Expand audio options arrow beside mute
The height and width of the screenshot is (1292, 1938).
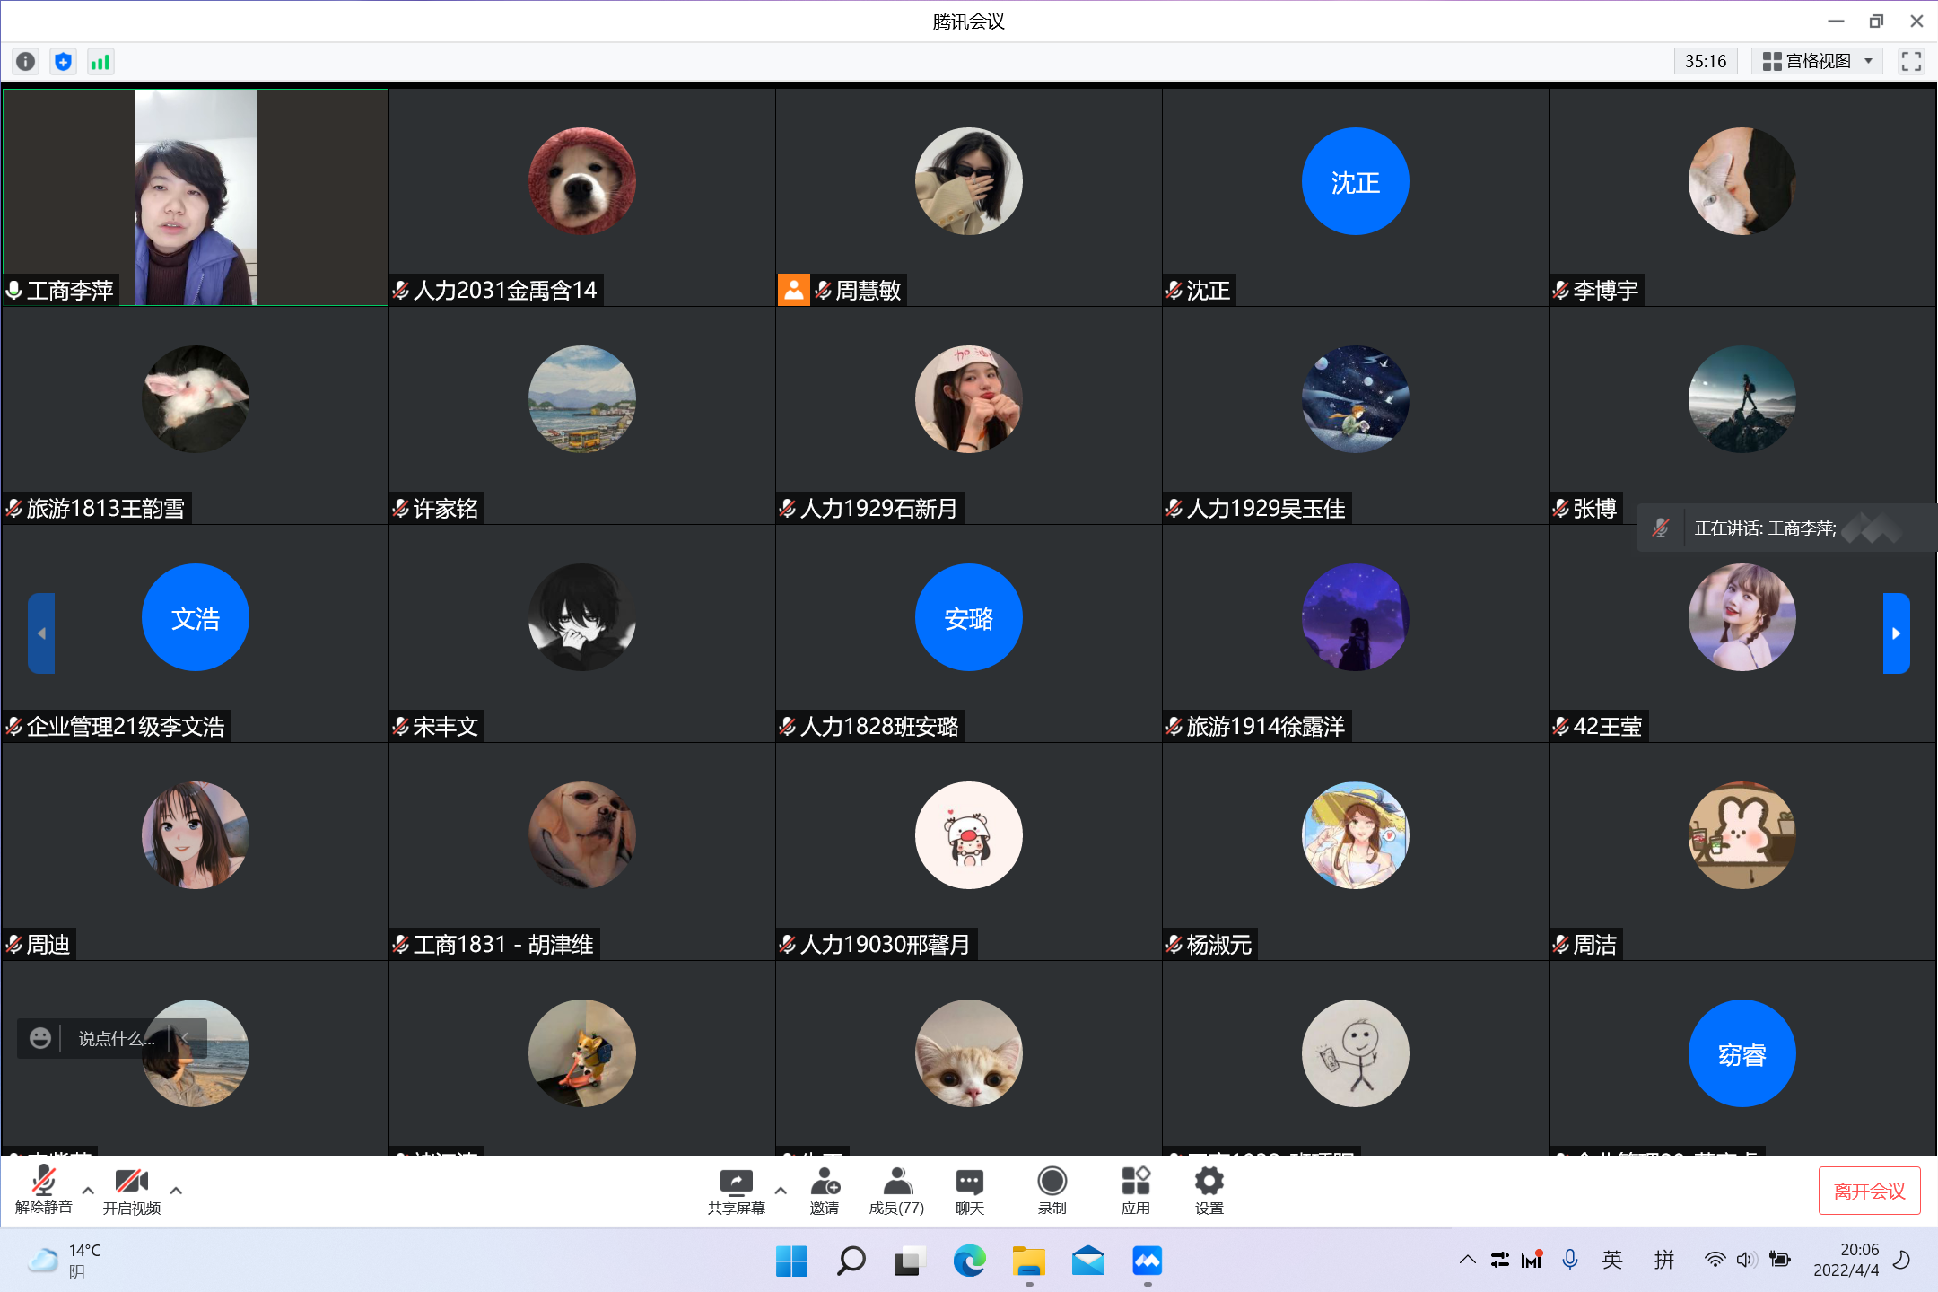pyautogui.click(x=88, y=1190)
